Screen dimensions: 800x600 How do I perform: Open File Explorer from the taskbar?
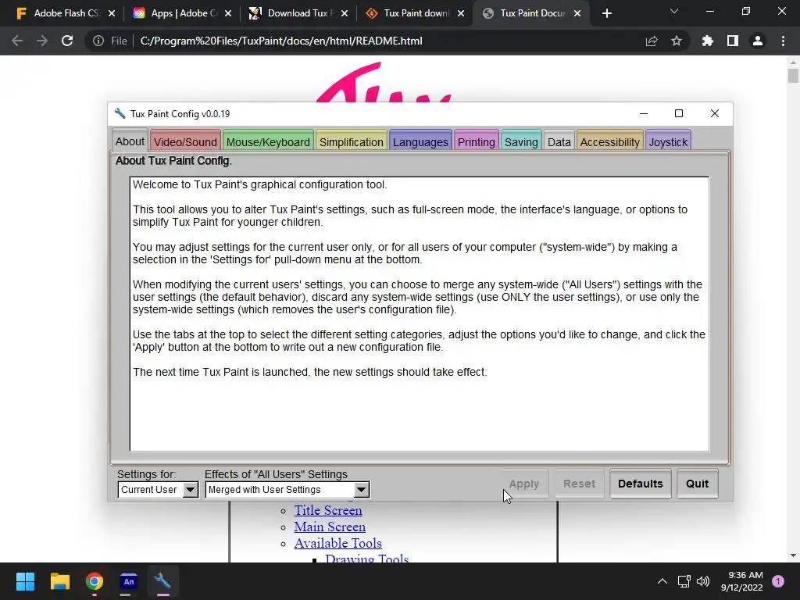[59, 581]
